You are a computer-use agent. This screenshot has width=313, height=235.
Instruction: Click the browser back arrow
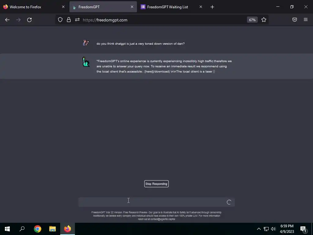tap(7, 20)
